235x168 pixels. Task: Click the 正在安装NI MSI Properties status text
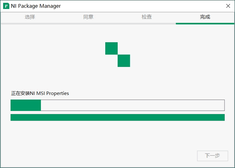40,94
